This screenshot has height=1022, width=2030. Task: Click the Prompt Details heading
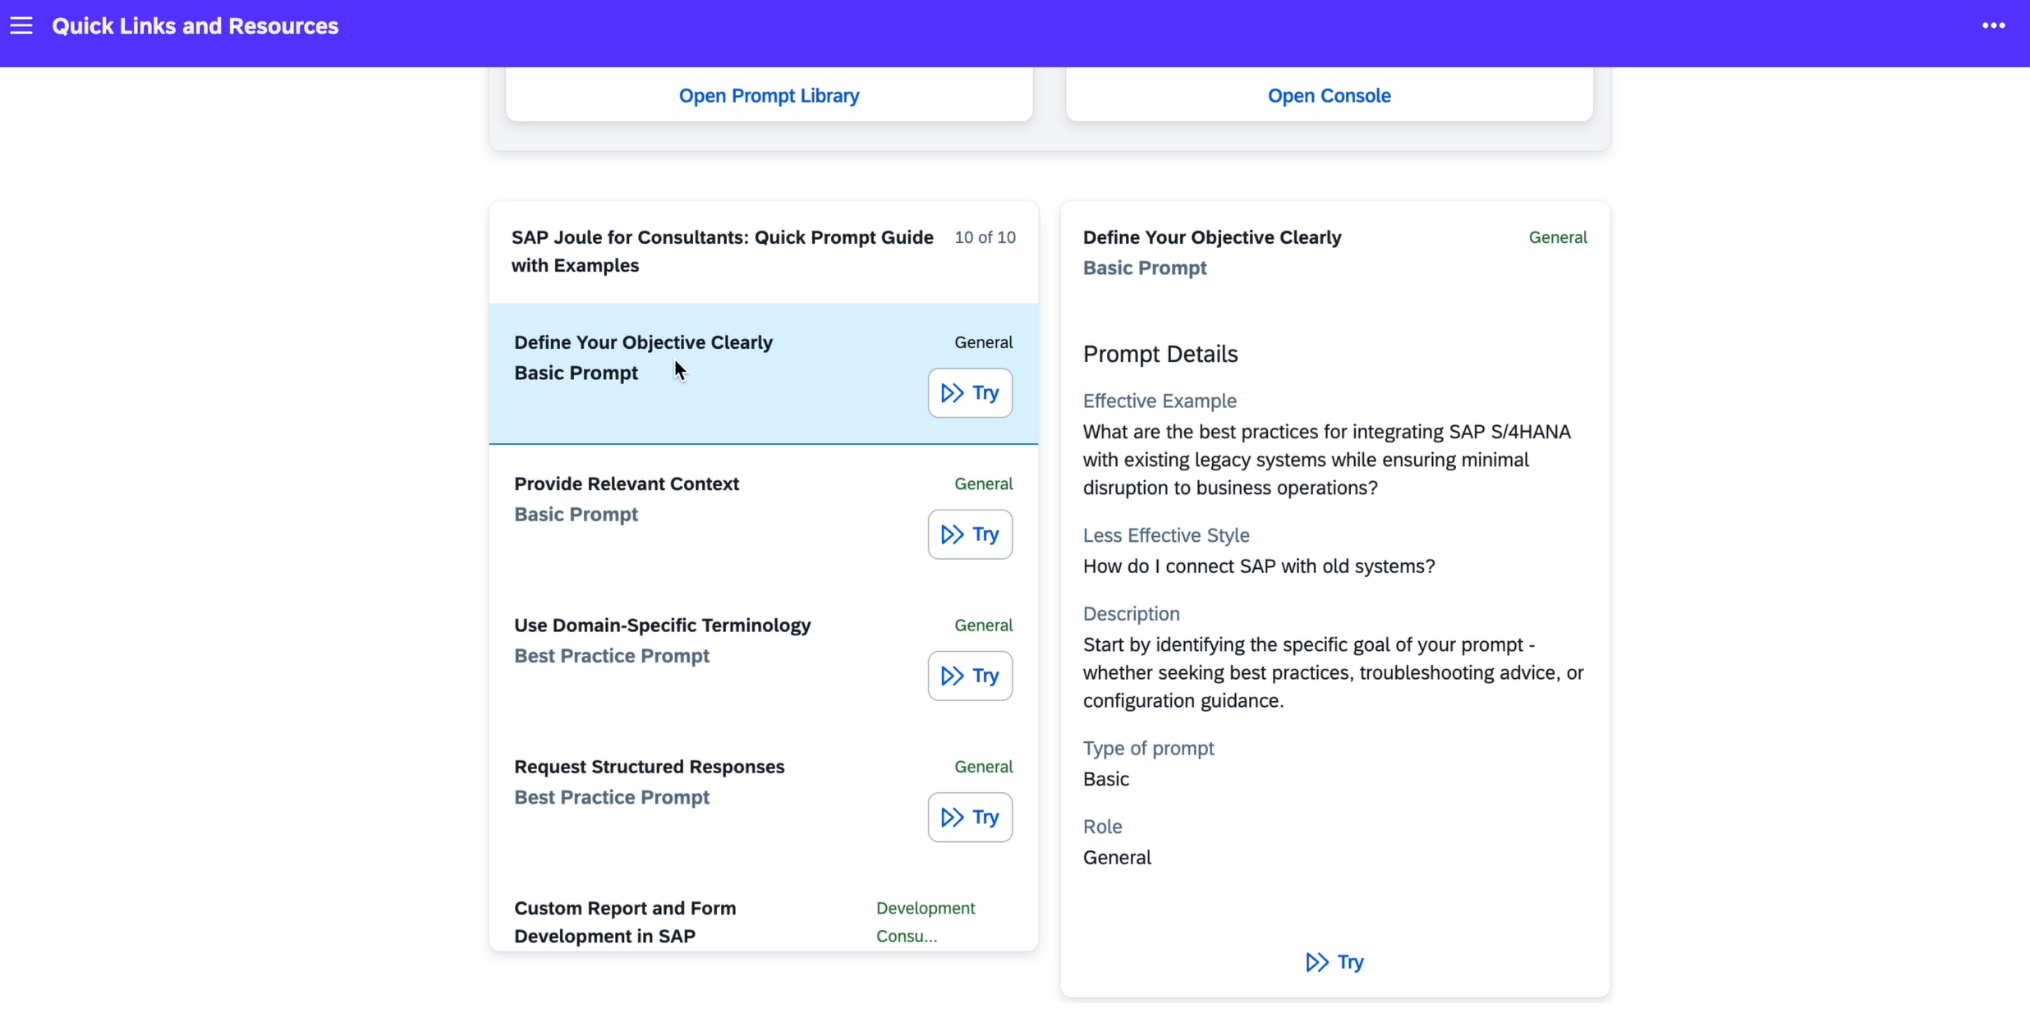1160,354
